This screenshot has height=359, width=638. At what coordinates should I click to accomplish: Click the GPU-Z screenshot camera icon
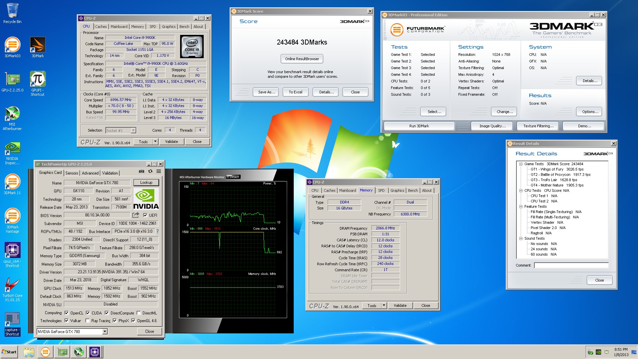(x=142, y=171)
